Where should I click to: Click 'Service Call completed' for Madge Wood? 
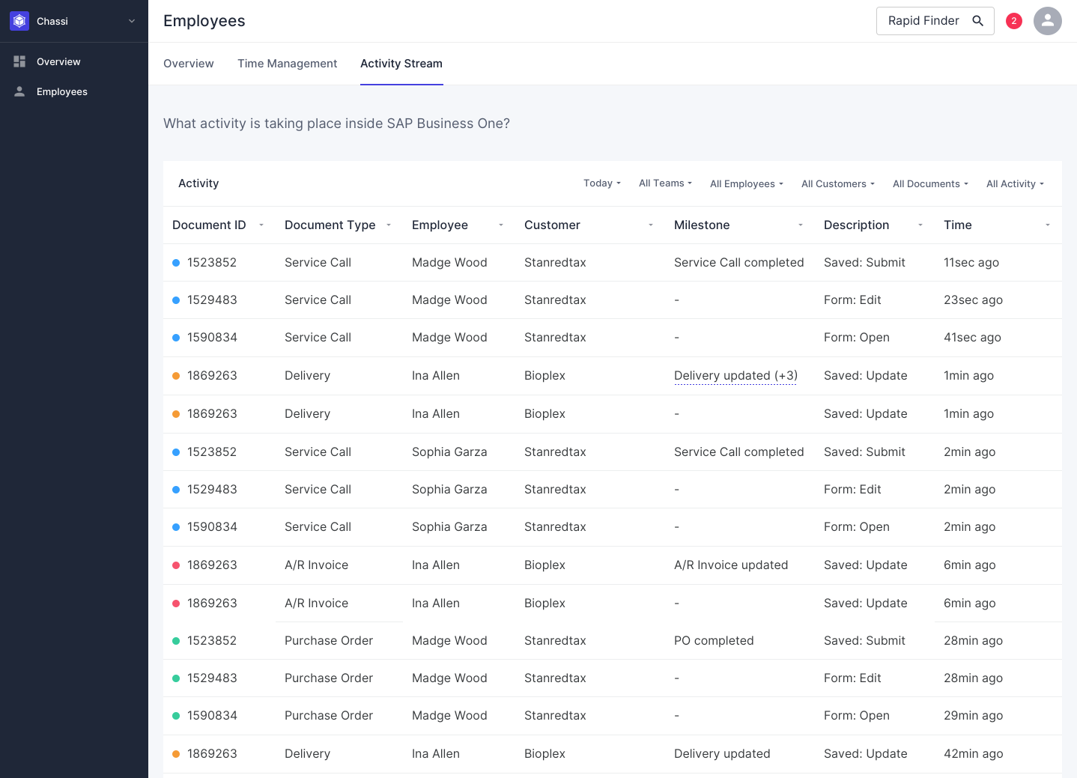pos(739,263)
